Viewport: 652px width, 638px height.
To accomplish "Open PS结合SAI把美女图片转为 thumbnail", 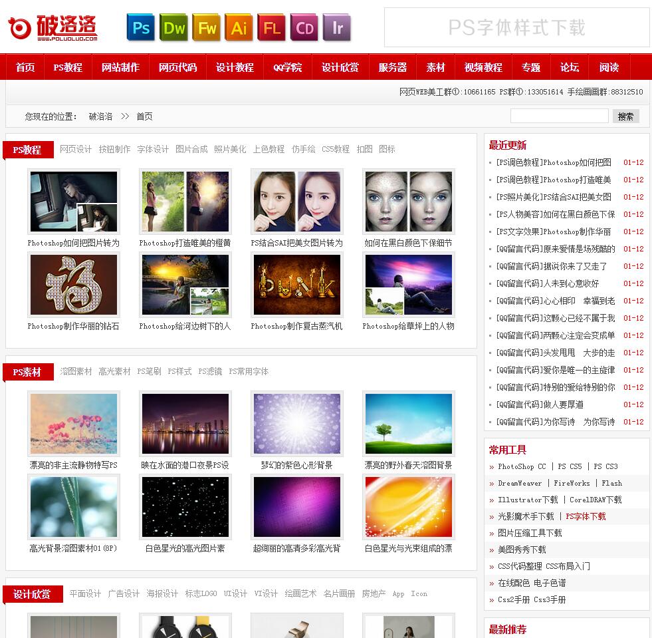I will click(x=297, y=202).
